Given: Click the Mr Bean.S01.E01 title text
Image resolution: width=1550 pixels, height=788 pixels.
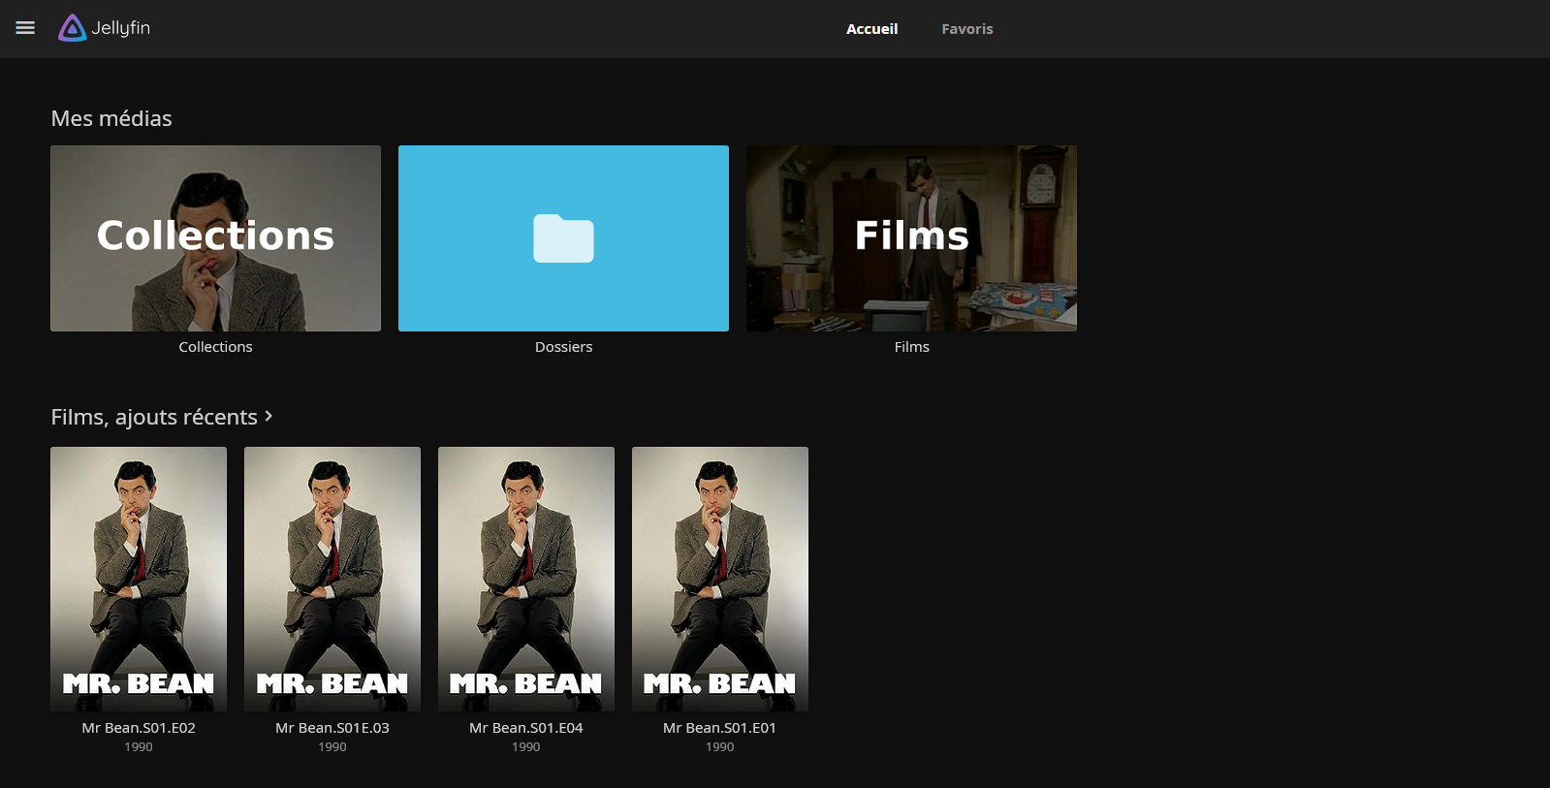Looking at the screenshot, I should (x=720, y=728).
